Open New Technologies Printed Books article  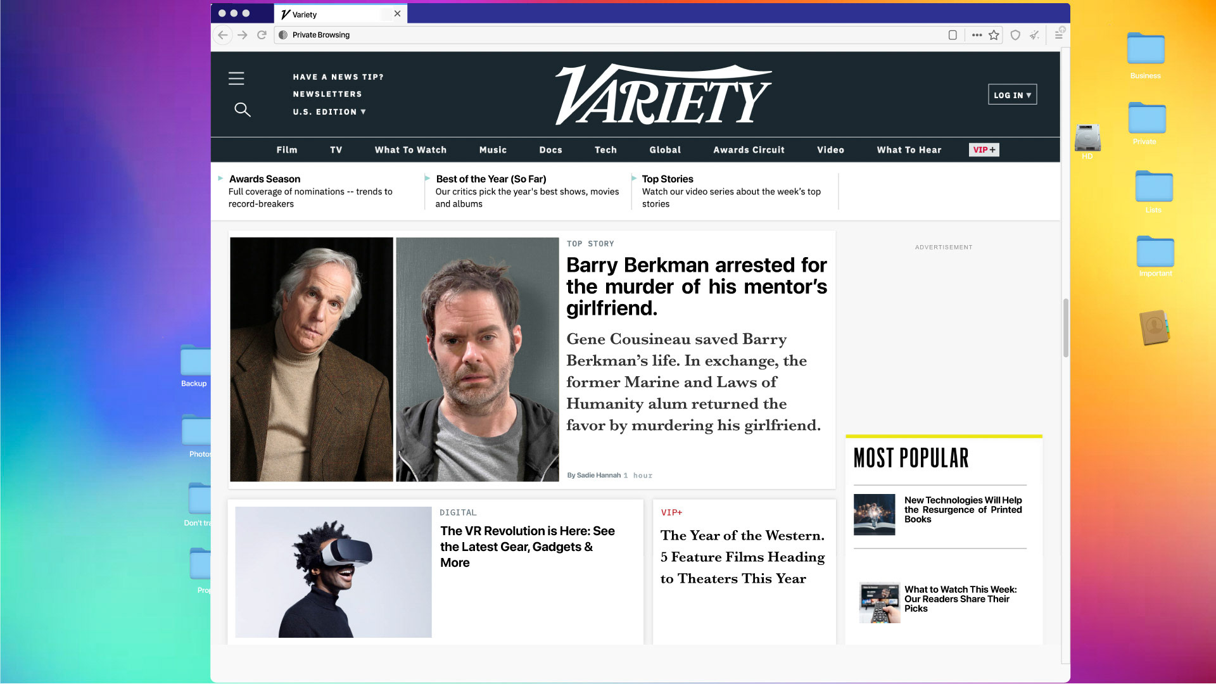[x=963, y=510]
